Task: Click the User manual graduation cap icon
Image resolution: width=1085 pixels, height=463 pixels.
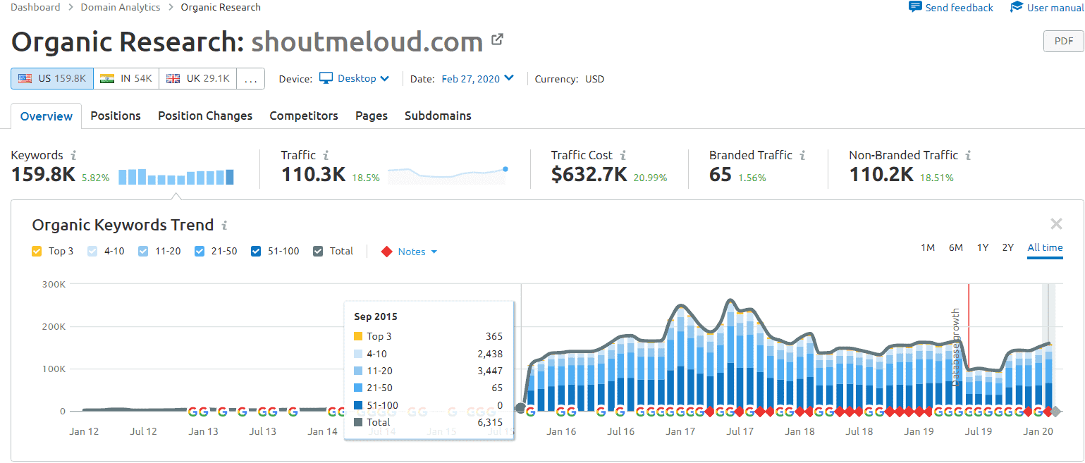Action: point(1017,7)
